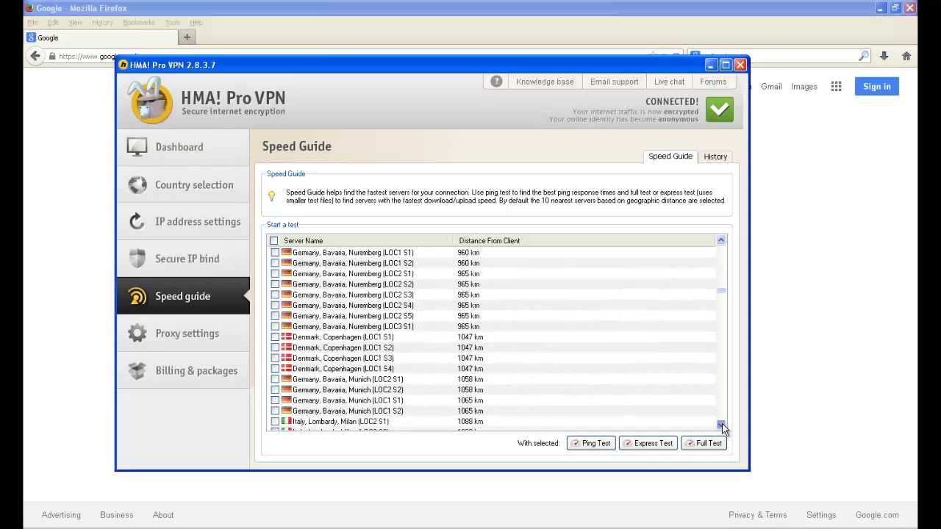The width and height of the screenshot is (941, 529).
Task: Click server list scroll up arrow
Action: tap(721, 240)
